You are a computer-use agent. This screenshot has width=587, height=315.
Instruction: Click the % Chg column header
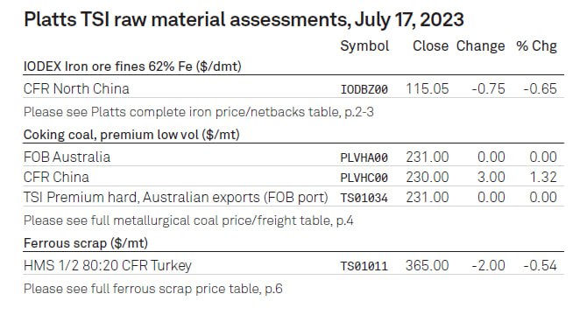point(536,46)
